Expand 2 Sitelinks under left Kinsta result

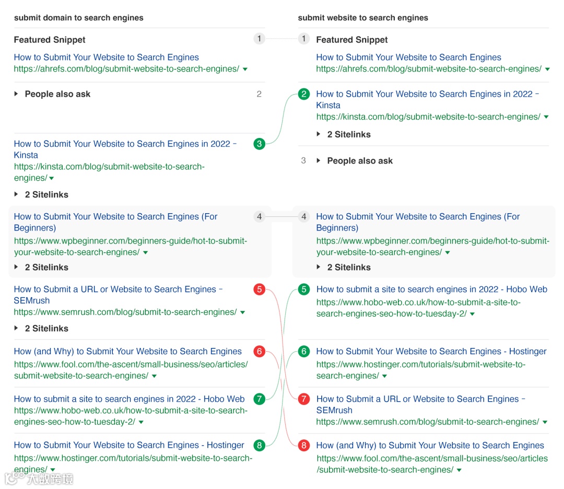click(41, 195)
